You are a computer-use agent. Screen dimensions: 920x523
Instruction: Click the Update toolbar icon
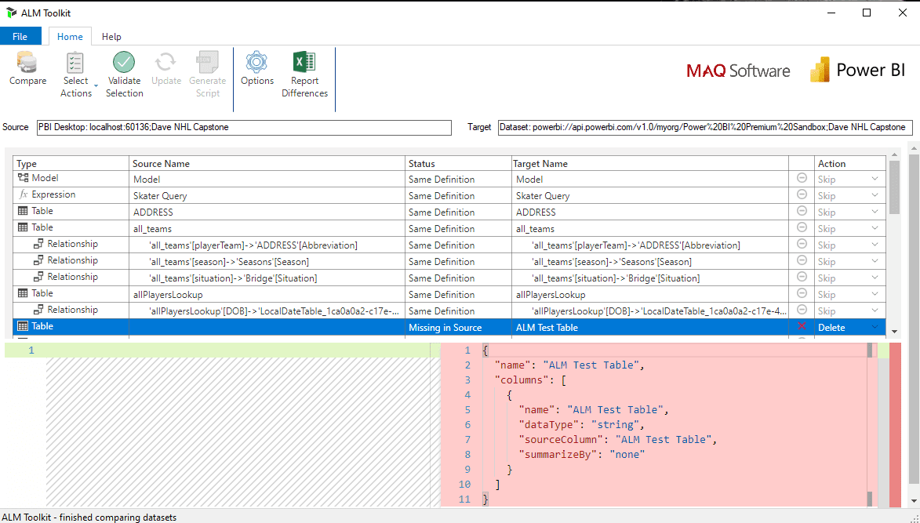tap(165, 62)
